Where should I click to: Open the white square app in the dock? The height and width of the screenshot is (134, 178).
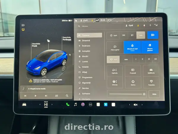pyautogui.click(x=113, y=105)
